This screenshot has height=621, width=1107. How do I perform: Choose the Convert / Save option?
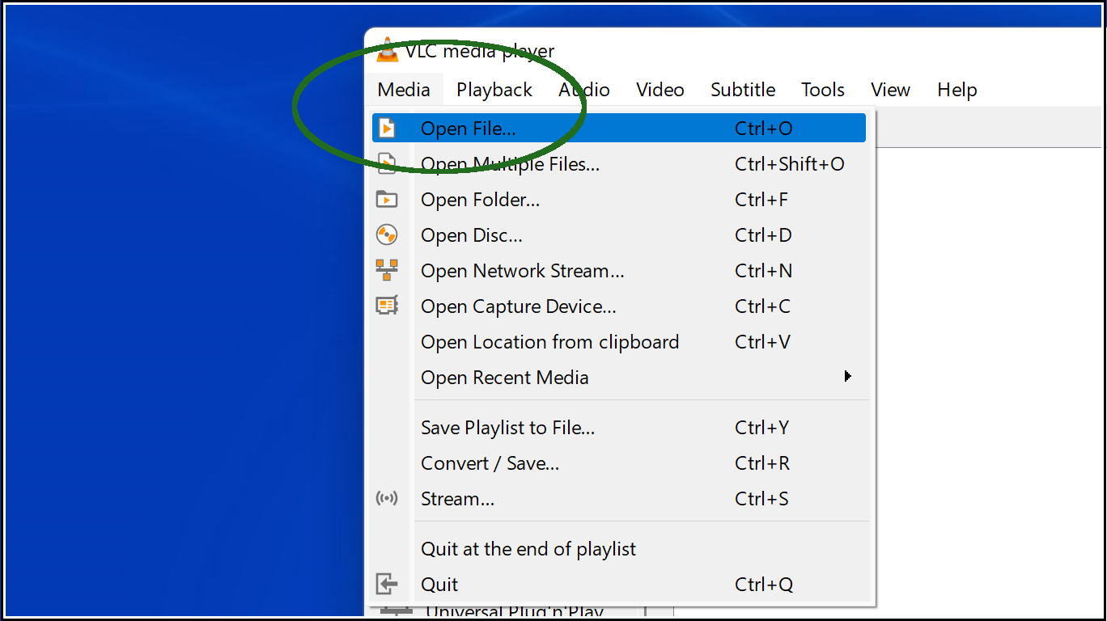(619, 463)
